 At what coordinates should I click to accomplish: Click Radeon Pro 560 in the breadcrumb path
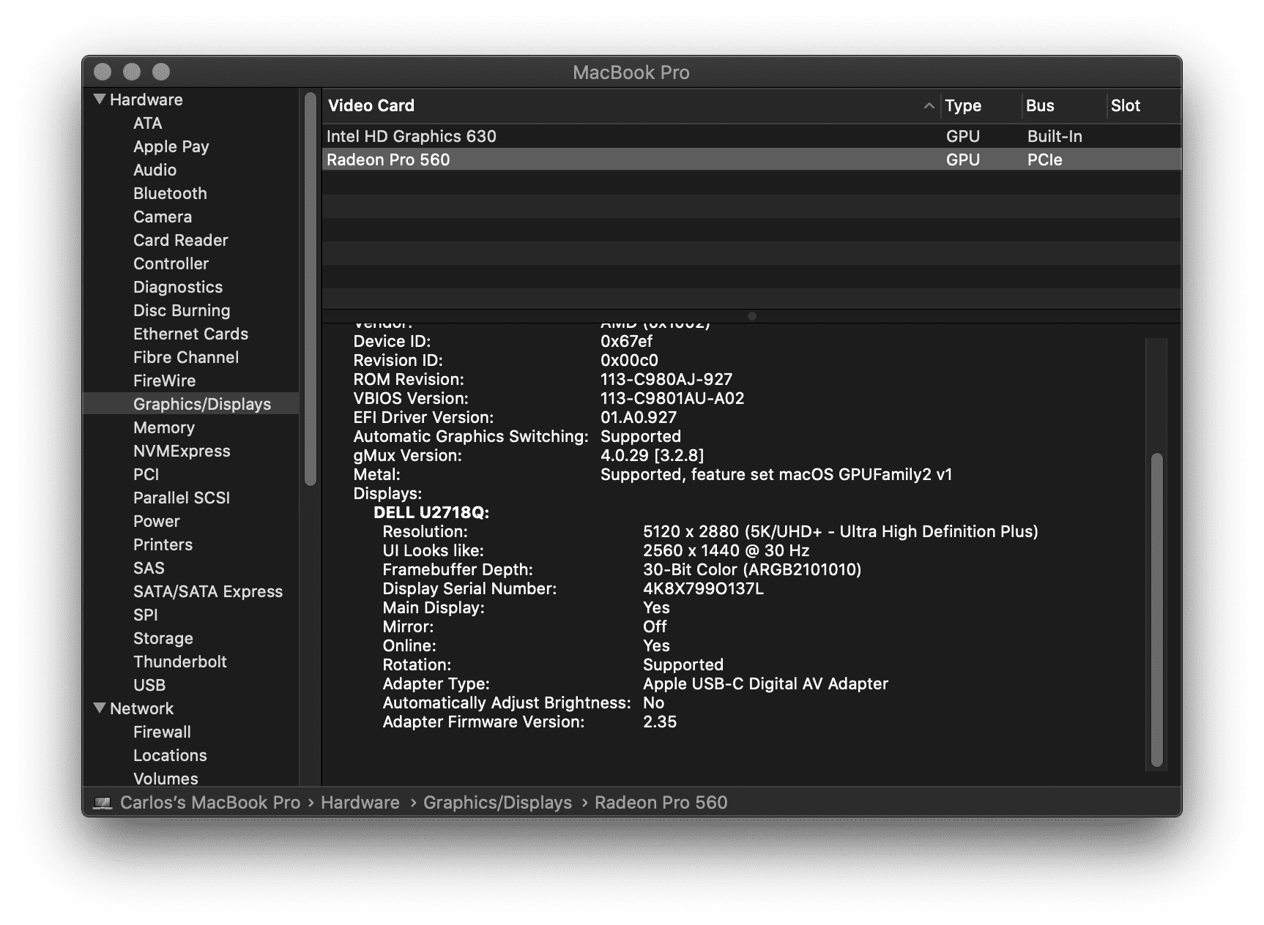[661, 803]
